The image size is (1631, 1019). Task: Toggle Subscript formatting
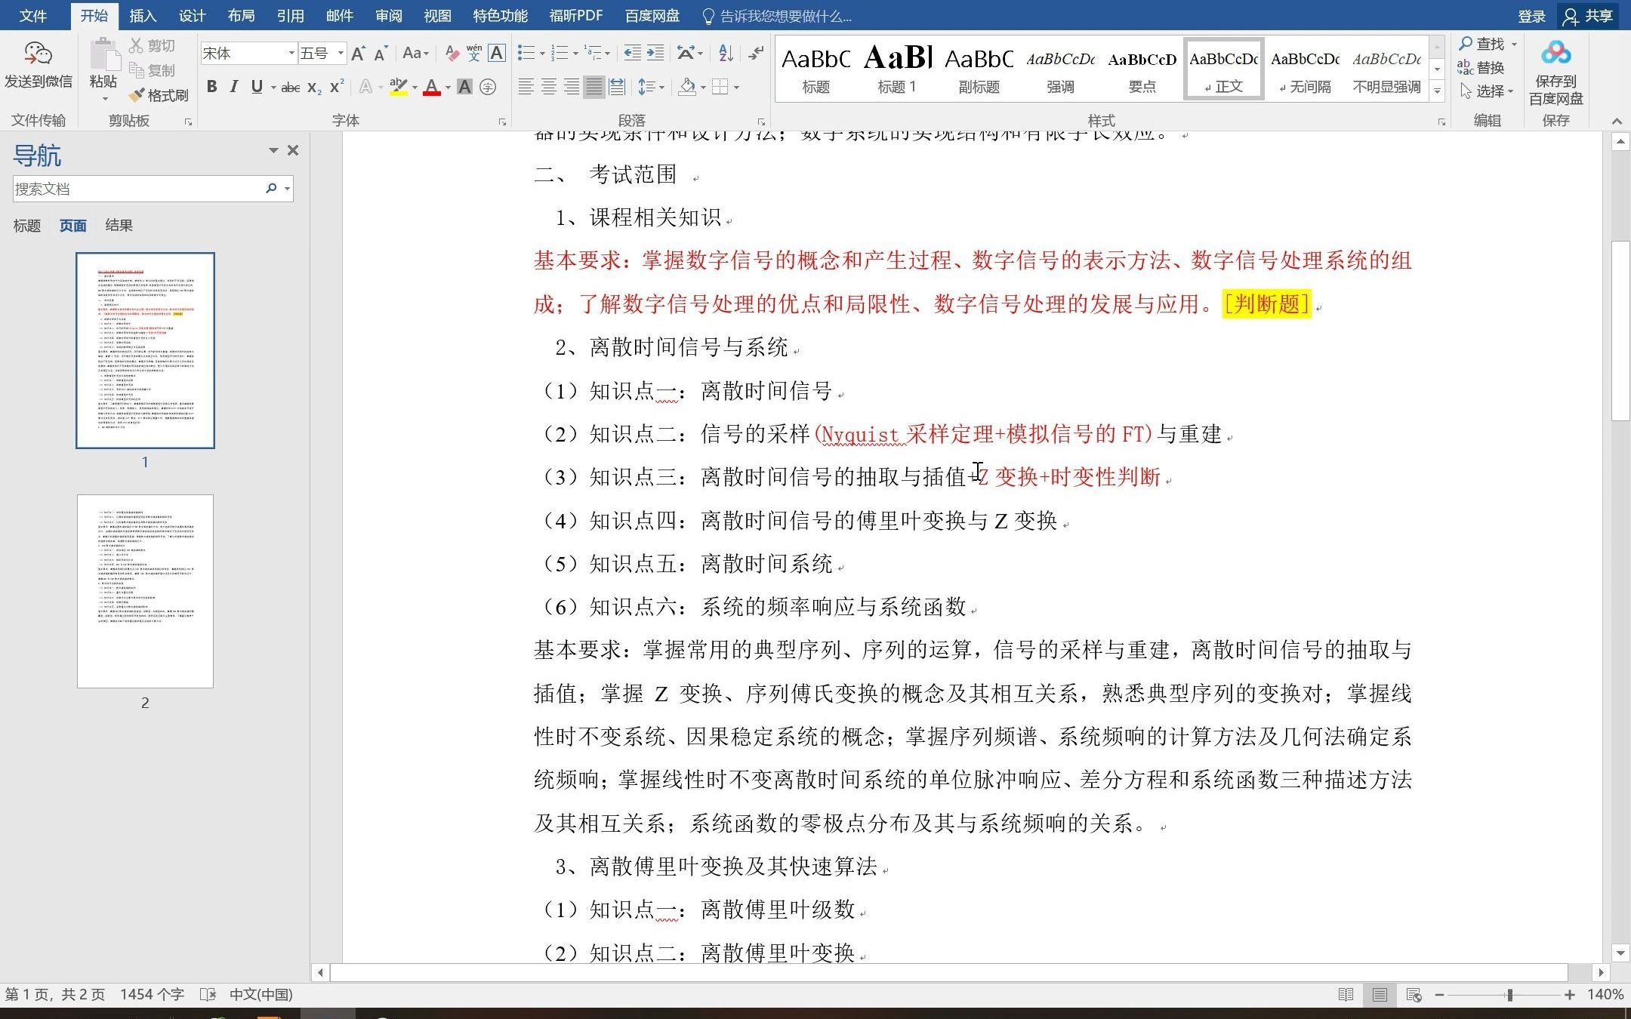(x=314, y=88)
